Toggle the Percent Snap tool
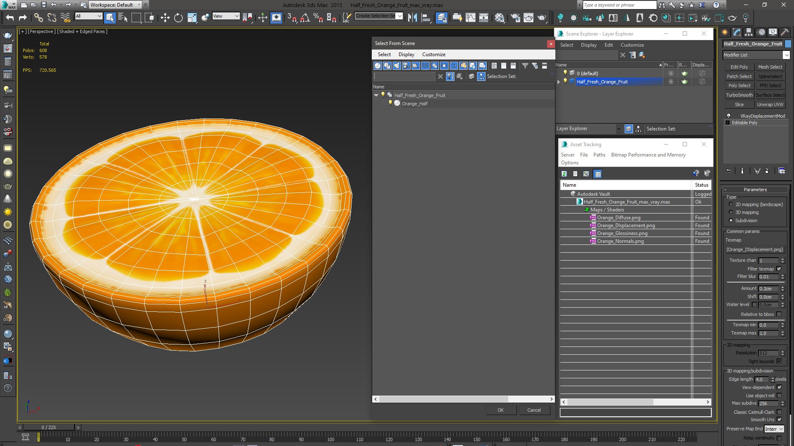Image resolution: width=794 pixels, height=446 pixels. pos(318,17)
